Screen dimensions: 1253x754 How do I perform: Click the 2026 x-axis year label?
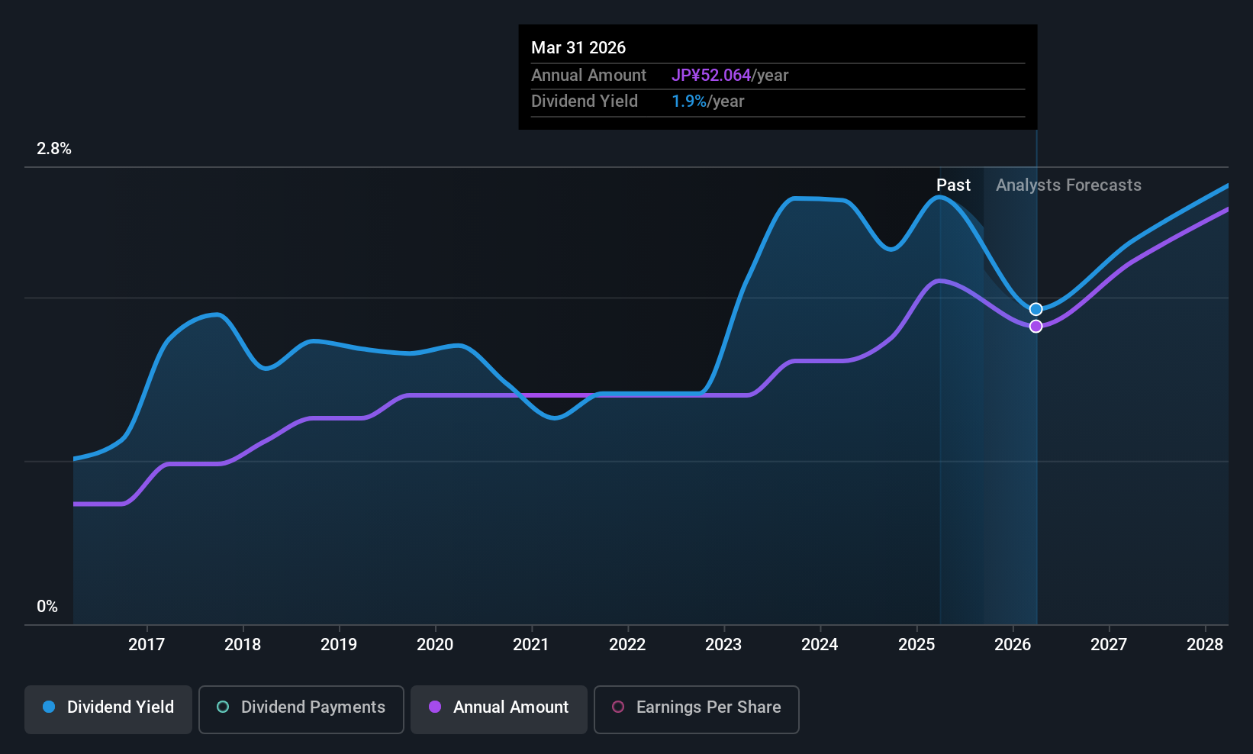tap(1013, 645)
